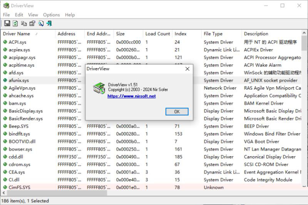Click the horizontal scrollbar thumb
This screenshot has height=205, width=308.
pos(57,193)
